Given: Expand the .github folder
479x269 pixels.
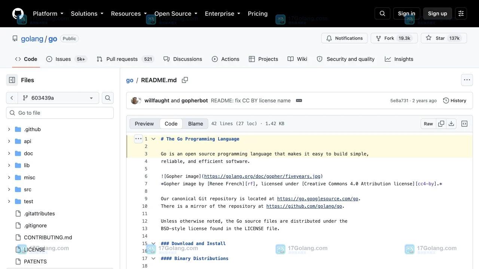Looking at the screenshot, I should coord(9,129).
